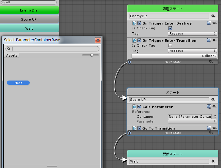Open Tag dropdown under On Trigger Enter Transition
The width and height of the screenshot is (221, 168).
coord(192,51)
